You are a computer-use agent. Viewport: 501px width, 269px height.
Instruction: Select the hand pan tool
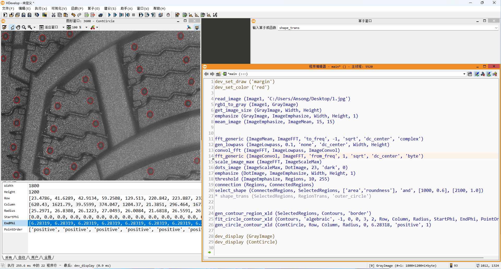tap(18, 27)
